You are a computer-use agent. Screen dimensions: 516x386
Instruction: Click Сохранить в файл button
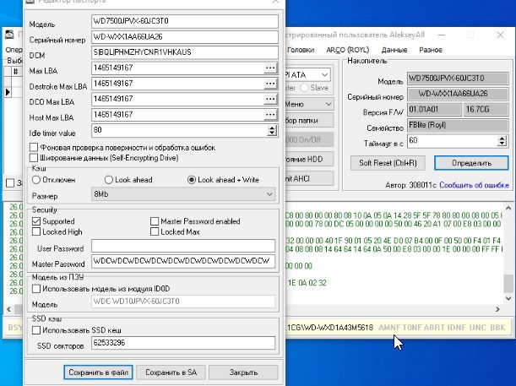point(99,372)
